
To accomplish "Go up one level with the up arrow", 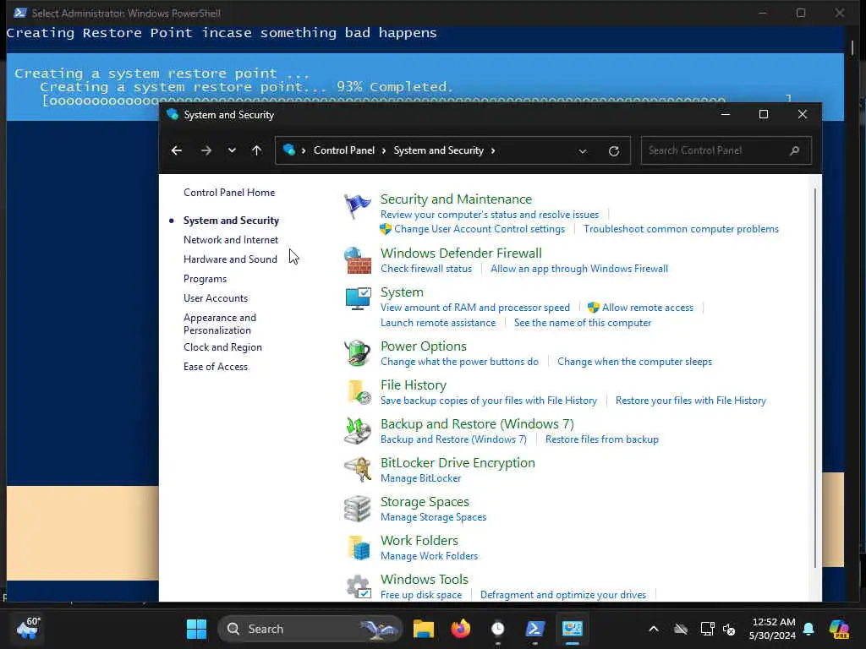I will pyautogui.click(x=256, y=150).
